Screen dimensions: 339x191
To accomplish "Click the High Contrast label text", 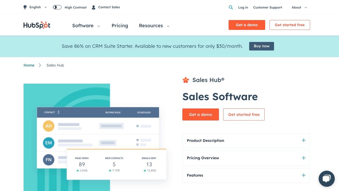I will click(x=76, y=7).
